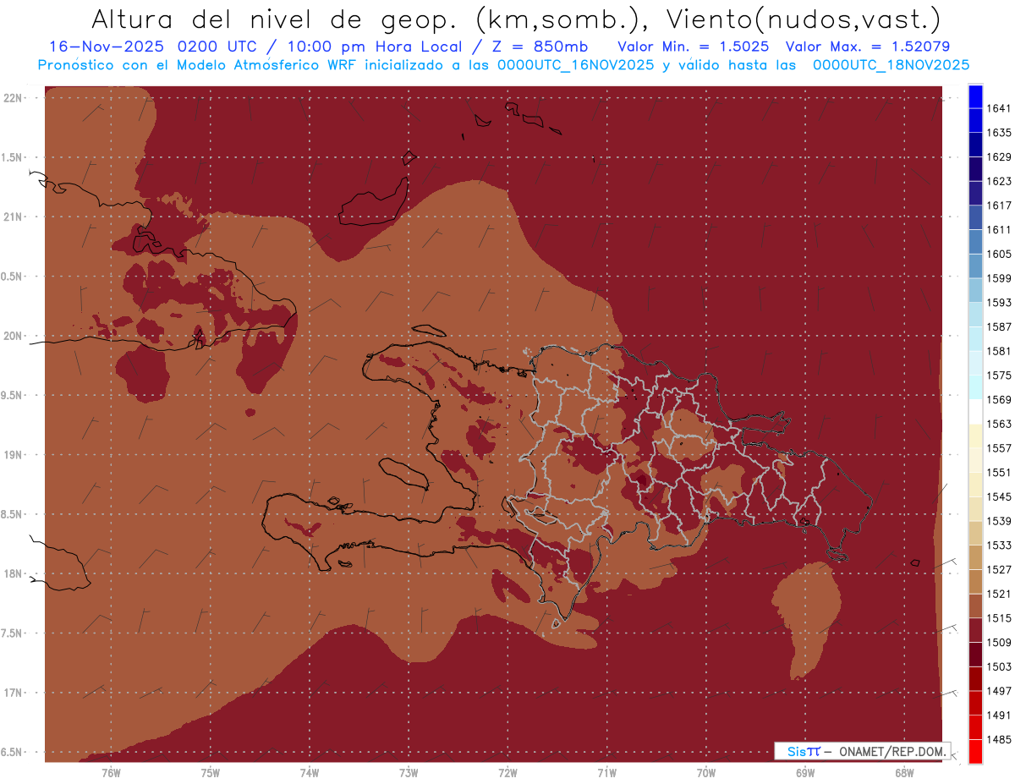Click the '7.5N' latitude axis label
Screen dimensions: 1015x784
tap(13, 633)
